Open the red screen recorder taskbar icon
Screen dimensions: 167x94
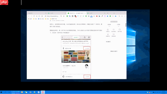click(43, 92)
